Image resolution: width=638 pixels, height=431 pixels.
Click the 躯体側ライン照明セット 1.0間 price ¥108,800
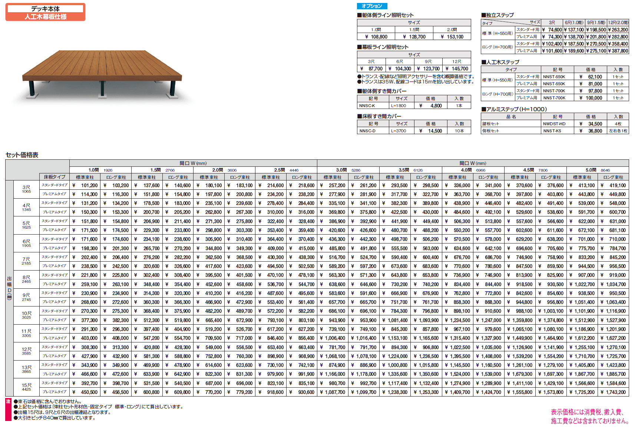[x=376, y=37]
